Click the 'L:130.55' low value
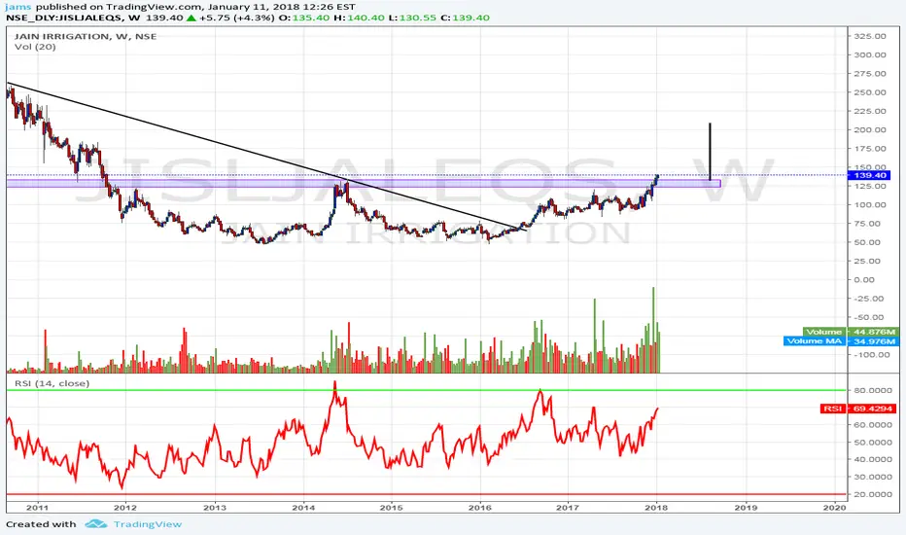Viewport: 906px width, 535px height. pos(412,18)
